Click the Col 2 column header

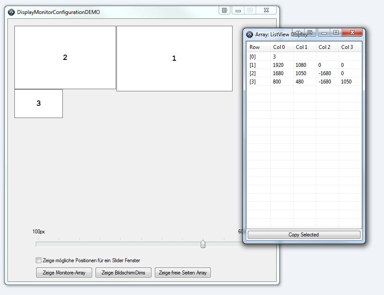click(324, 47)
